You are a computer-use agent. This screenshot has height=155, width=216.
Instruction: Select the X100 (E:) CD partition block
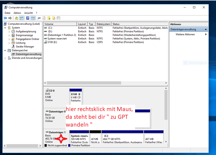pos(76,97)
